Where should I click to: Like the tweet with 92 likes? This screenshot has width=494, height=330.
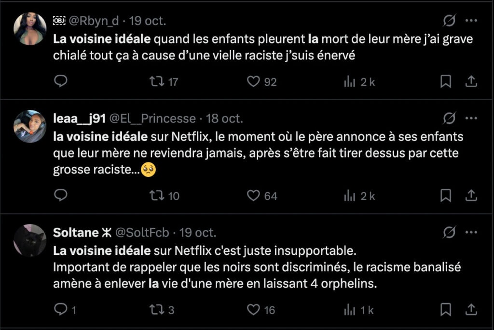[x=254, y=81]
